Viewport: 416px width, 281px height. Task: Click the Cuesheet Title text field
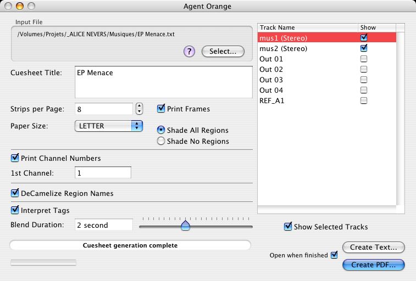(x=163, y=82)
